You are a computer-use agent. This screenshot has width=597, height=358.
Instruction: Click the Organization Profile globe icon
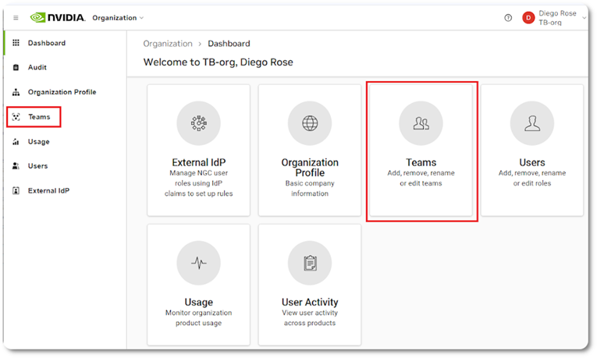coord(310,123)
